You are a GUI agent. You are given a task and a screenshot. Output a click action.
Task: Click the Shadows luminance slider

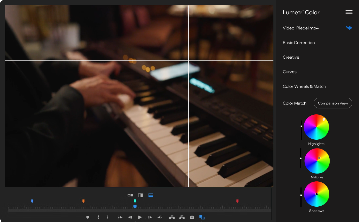(x=301, y=197)
